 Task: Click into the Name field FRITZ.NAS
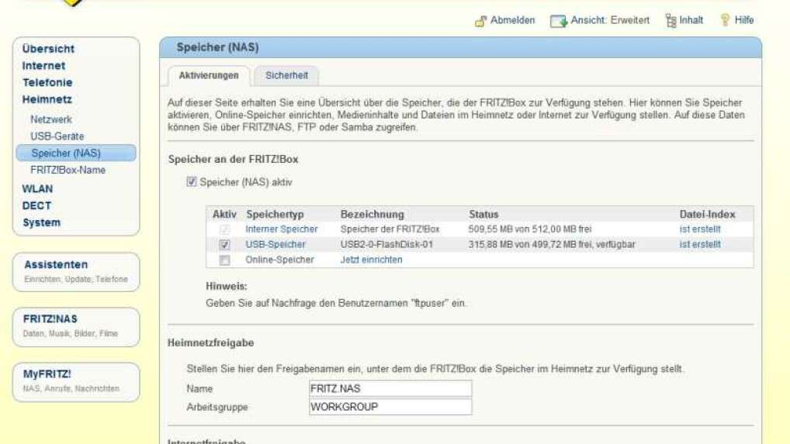click(390, 388)
